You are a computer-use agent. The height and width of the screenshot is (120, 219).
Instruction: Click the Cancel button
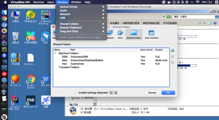tap(152, 93)
